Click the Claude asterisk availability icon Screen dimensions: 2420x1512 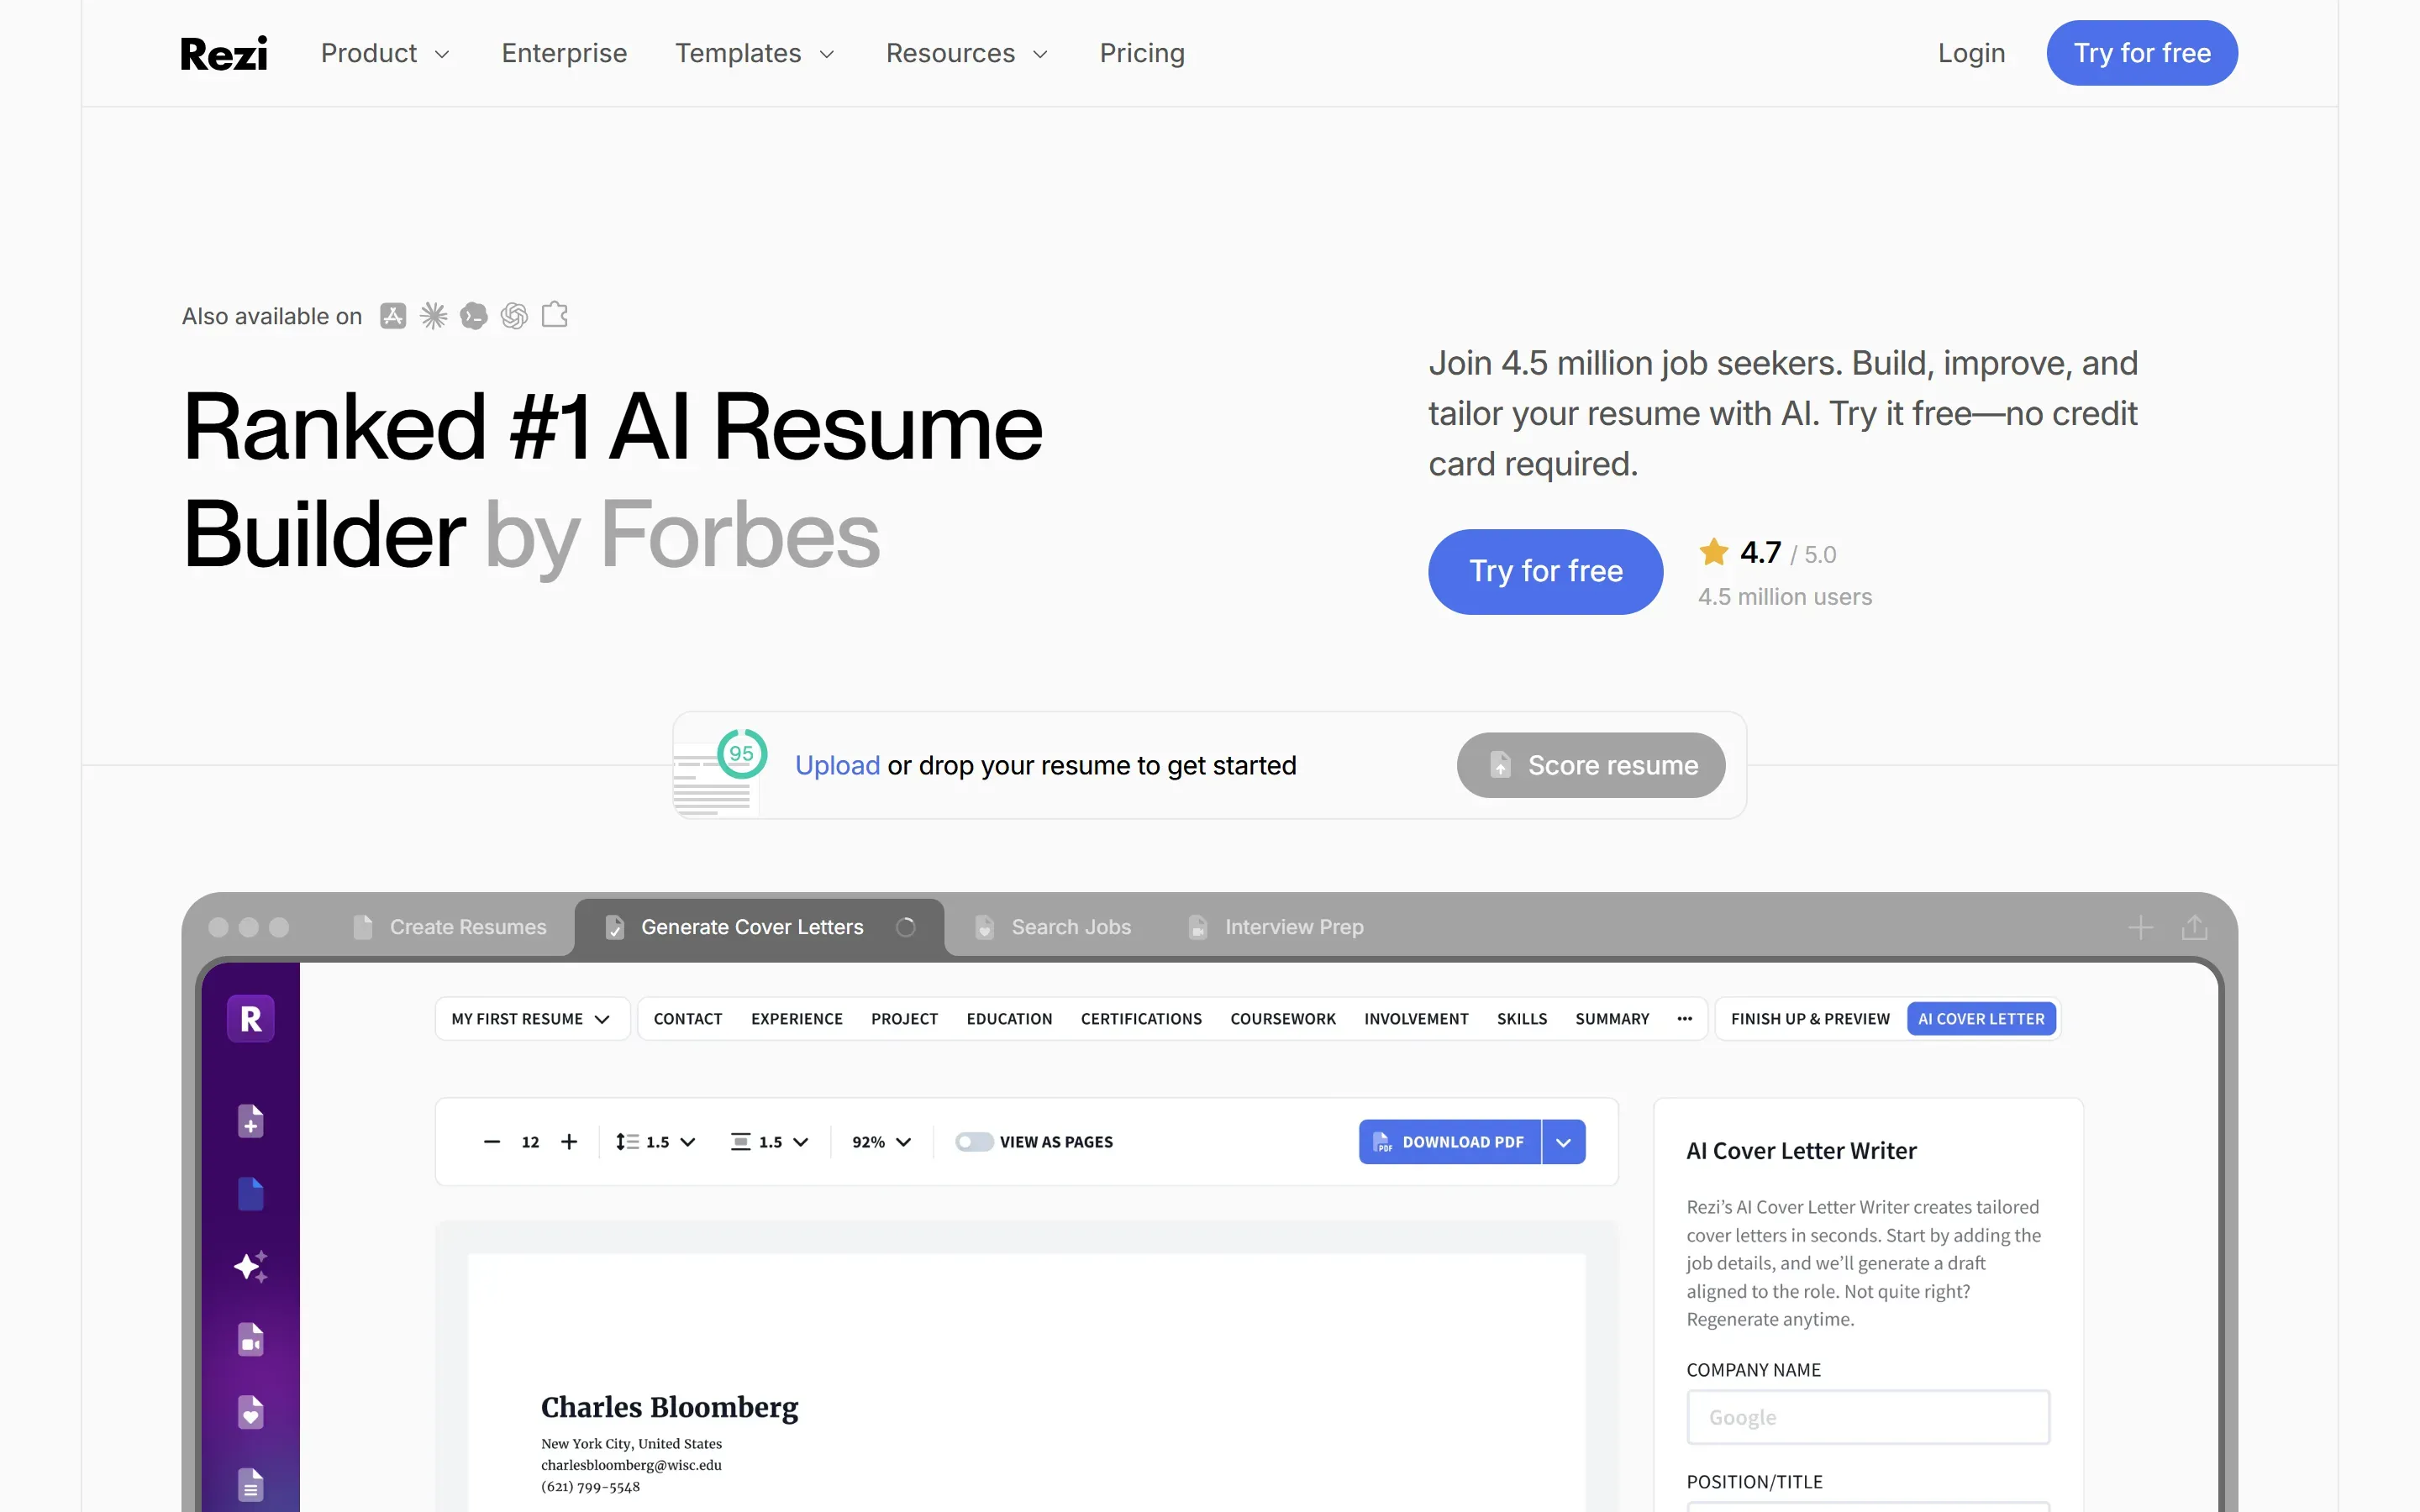click(433, 316)
